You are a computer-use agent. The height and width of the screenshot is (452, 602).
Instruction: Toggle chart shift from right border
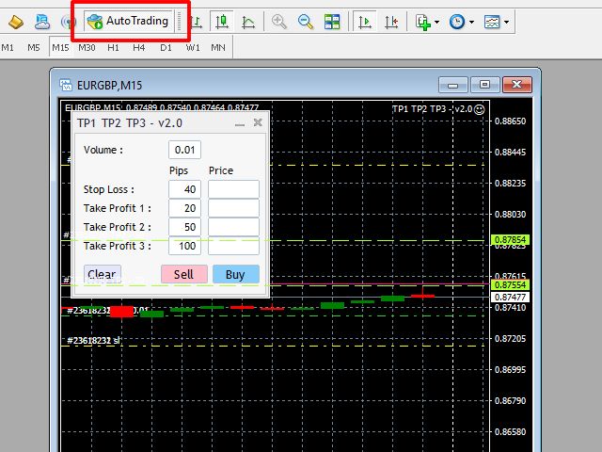pos(390,21)
